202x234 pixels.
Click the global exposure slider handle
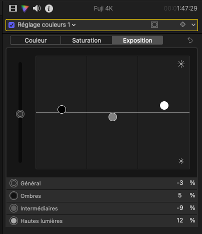[x=20, y=114]
